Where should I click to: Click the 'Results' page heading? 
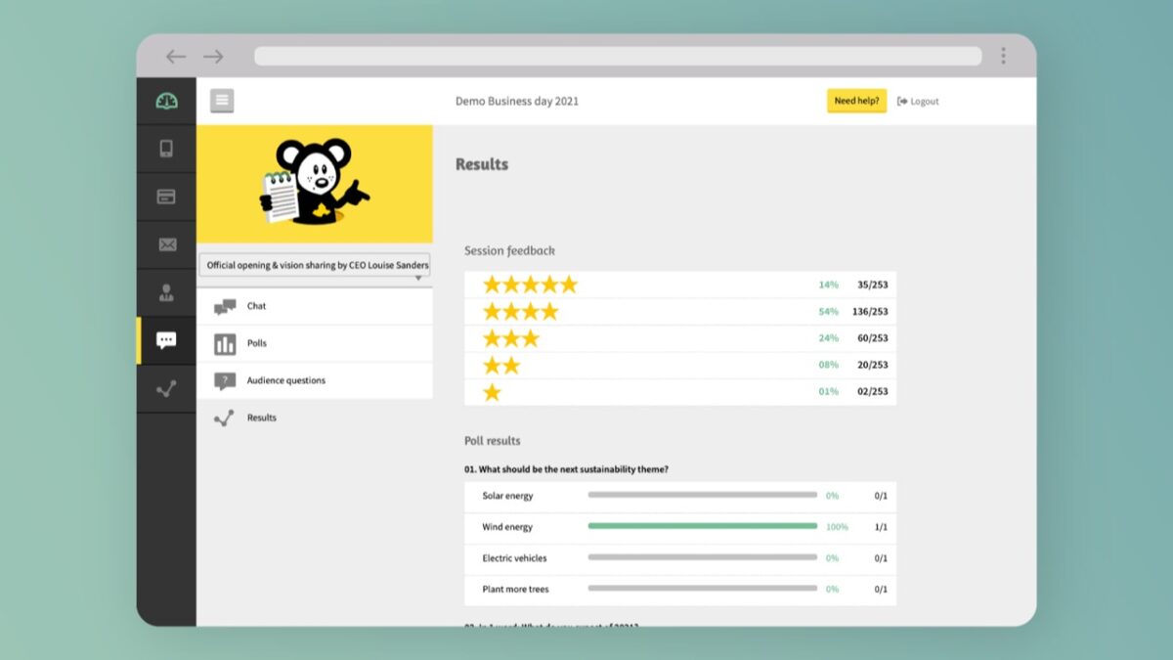click(x=482, y=164)
